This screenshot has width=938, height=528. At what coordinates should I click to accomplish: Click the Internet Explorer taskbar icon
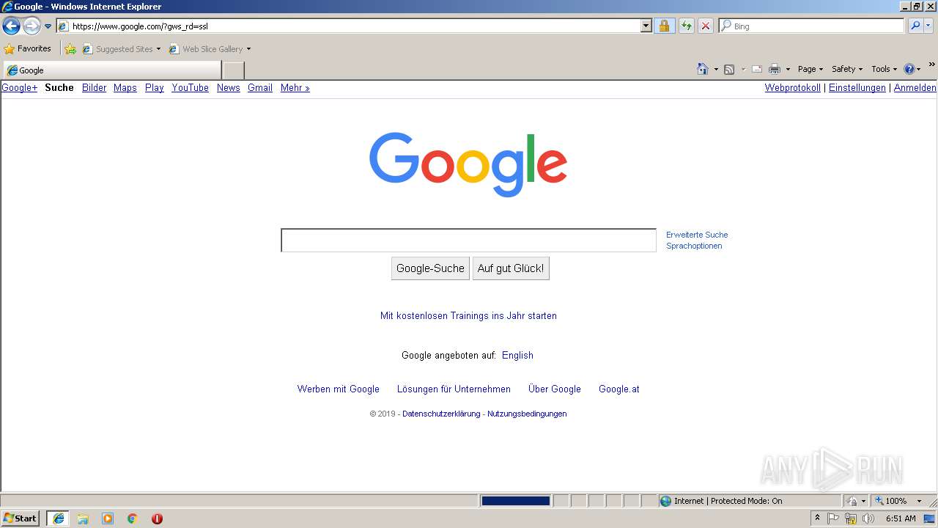click(x=58, y=518)
